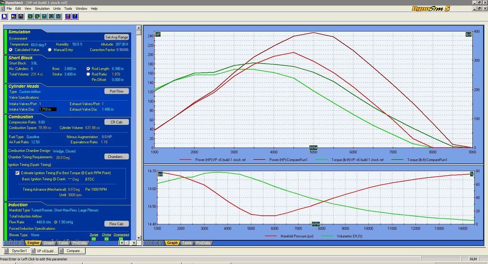Select the Calculated Value radio button
The image size is (488, 264).
(11, 50)
